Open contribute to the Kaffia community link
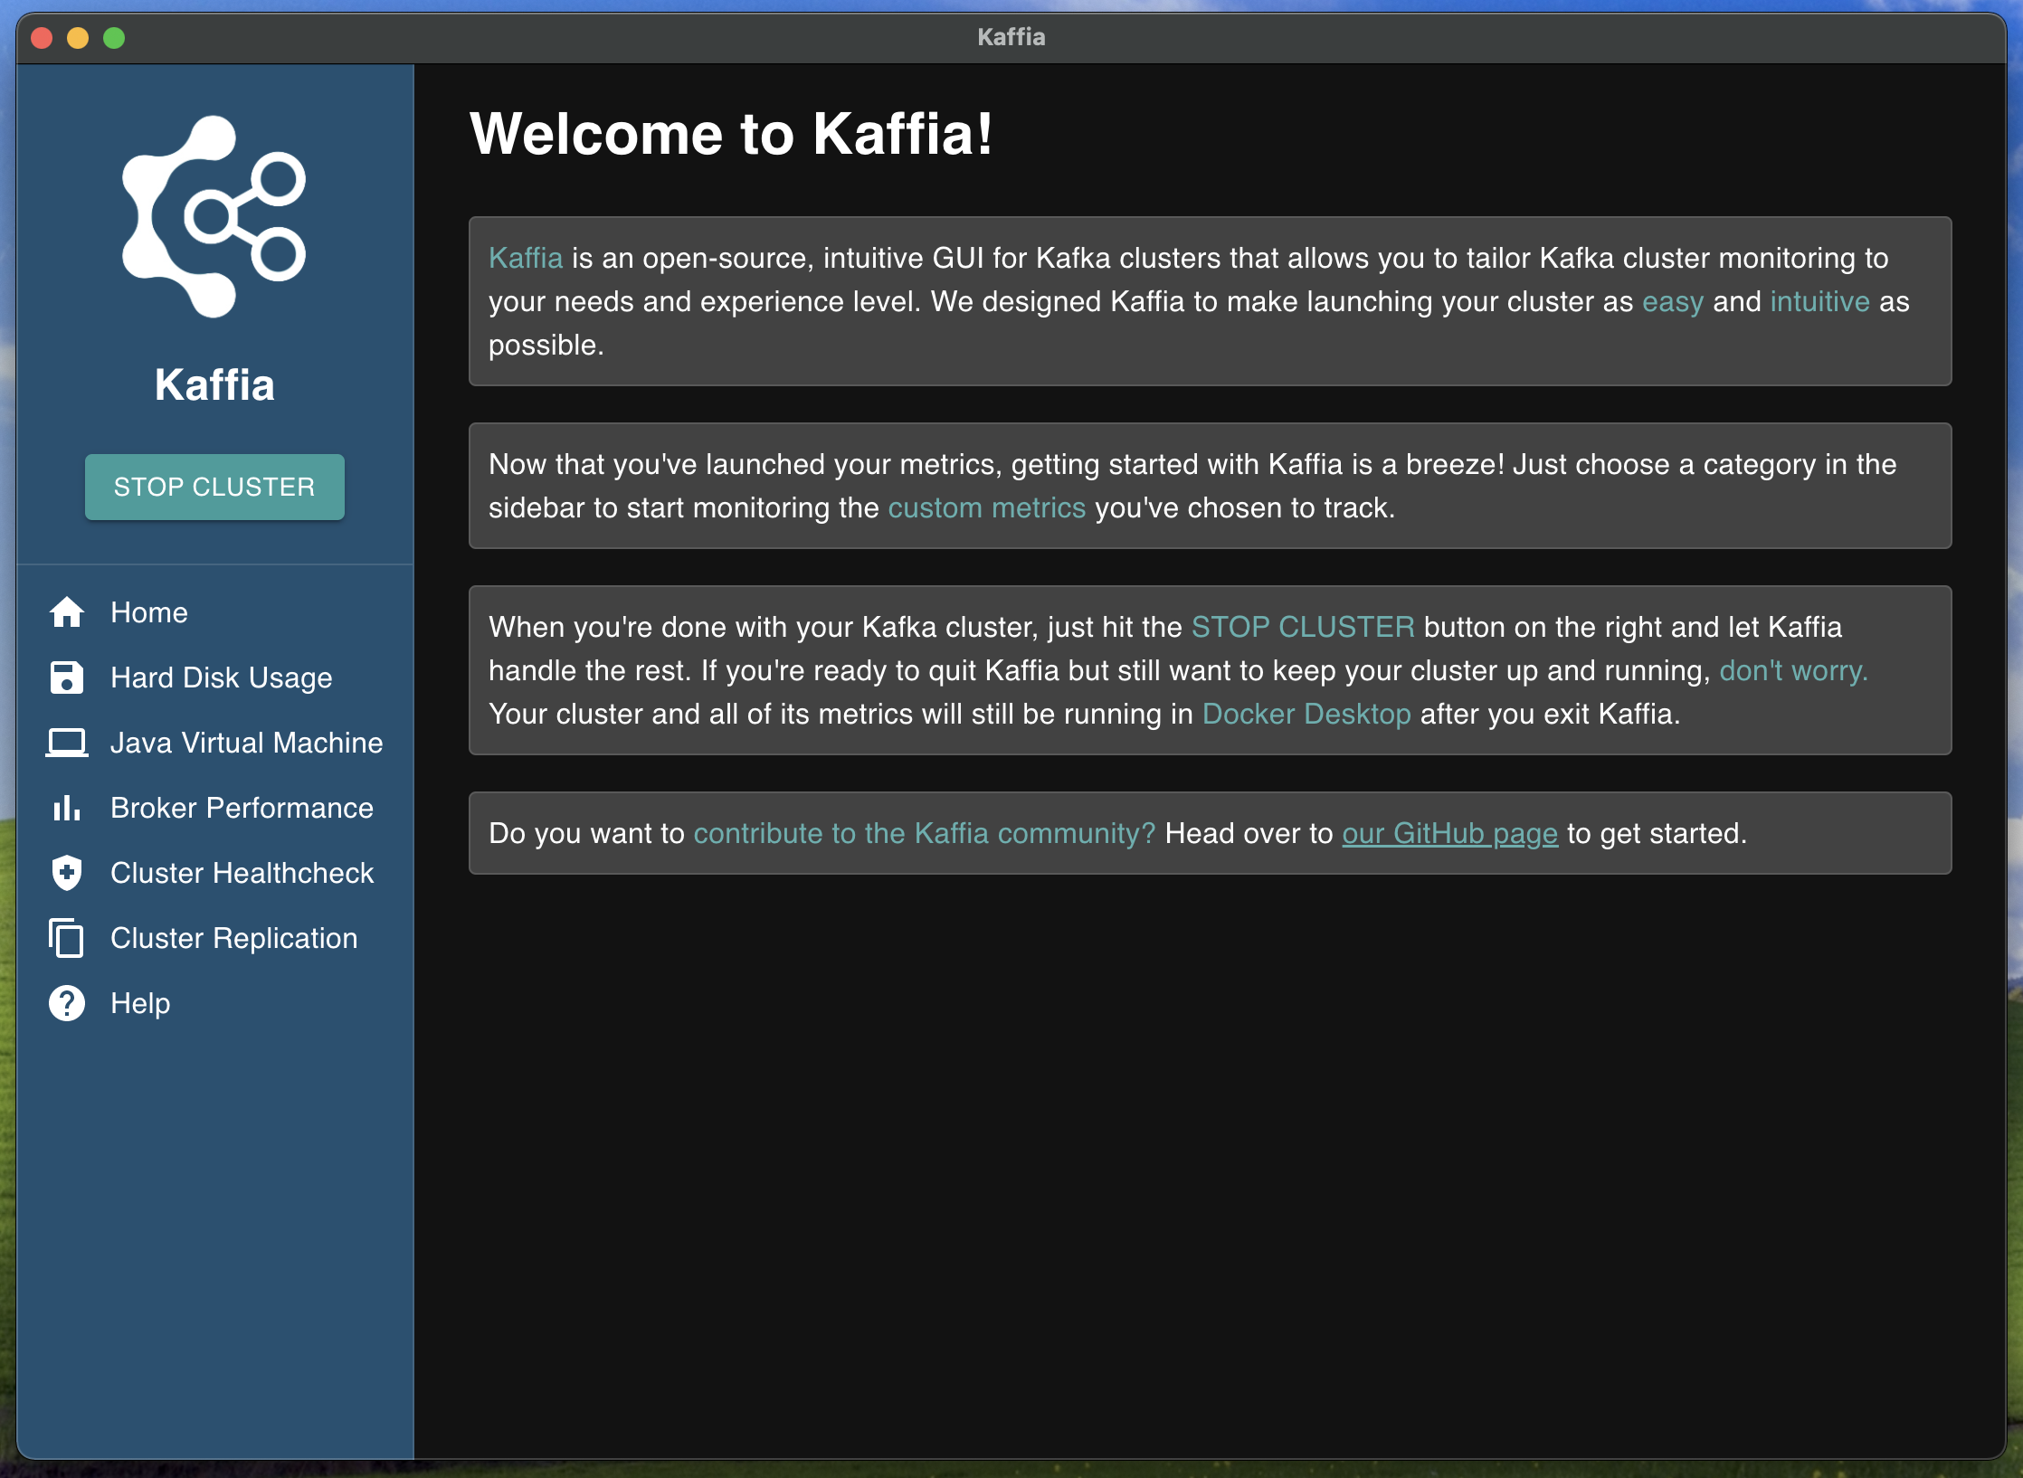Image resolution: width=2023 pixels, height=1478 pixels. coord(923,833)
